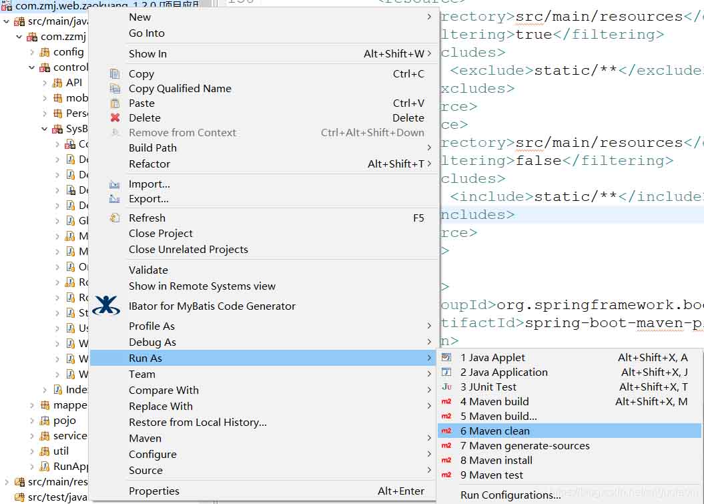The width and height of the screenshot is (704, 504).
Task: Click the Java Application icon
Action: tap(447, 372)
